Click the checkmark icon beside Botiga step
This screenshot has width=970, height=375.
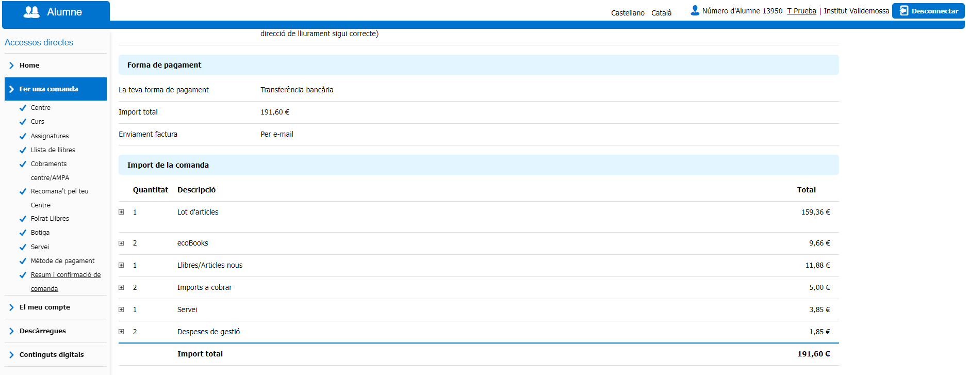coord(23,233)
